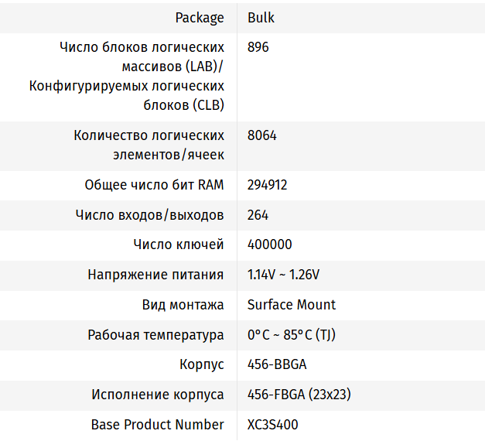The image size is (485, 441).
Task: Select the gates value 400000
Action: point(270,244)
